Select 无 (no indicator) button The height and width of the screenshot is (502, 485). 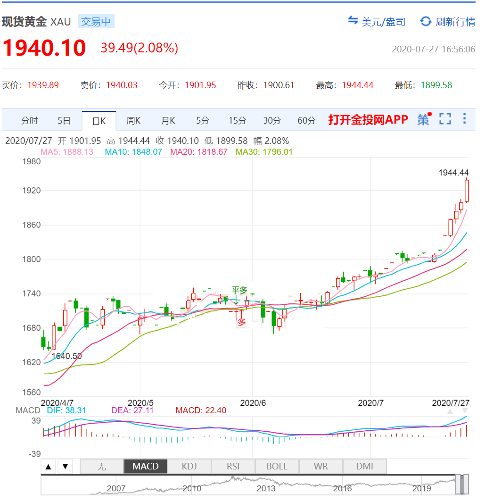click(102, 467)
